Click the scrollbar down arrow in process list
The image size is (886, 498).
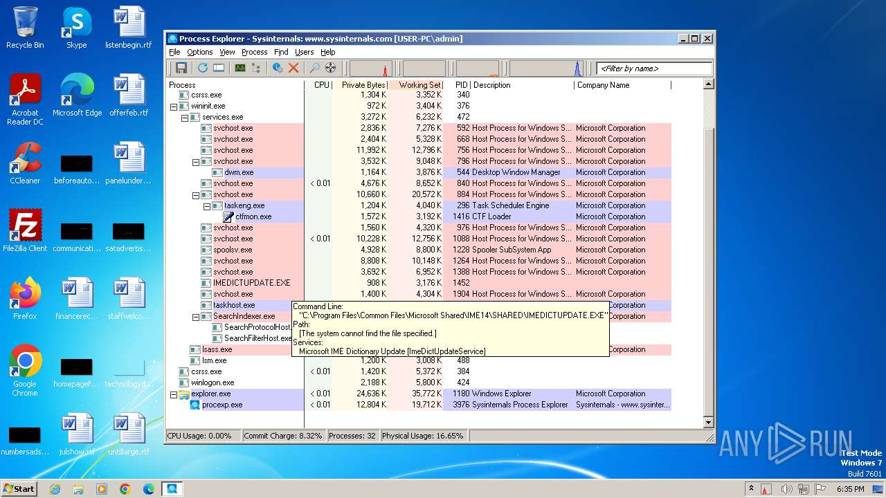(708, 422)
